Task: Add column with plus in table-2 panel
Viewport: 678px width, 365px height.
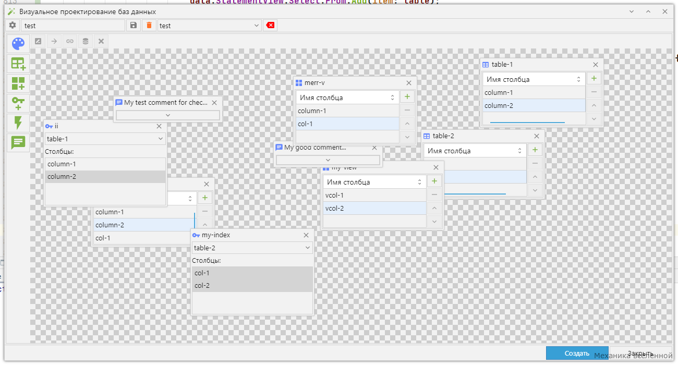Action: 535,150
